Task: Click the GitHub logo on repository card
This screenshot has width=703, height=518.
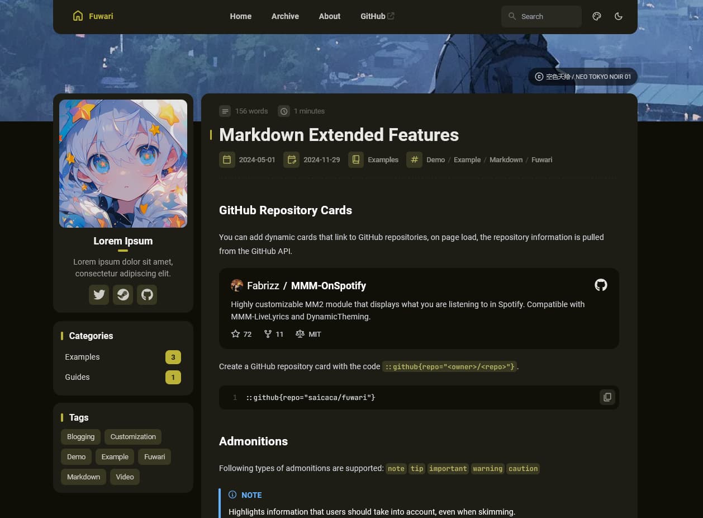Action: pyautogui.click(x=601, y=285)
